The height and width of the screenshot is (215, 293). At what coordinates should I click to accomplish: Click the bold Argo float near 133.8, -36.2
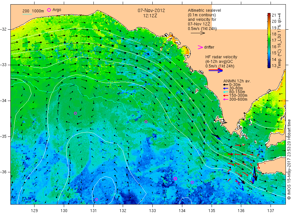coord(175,179)
